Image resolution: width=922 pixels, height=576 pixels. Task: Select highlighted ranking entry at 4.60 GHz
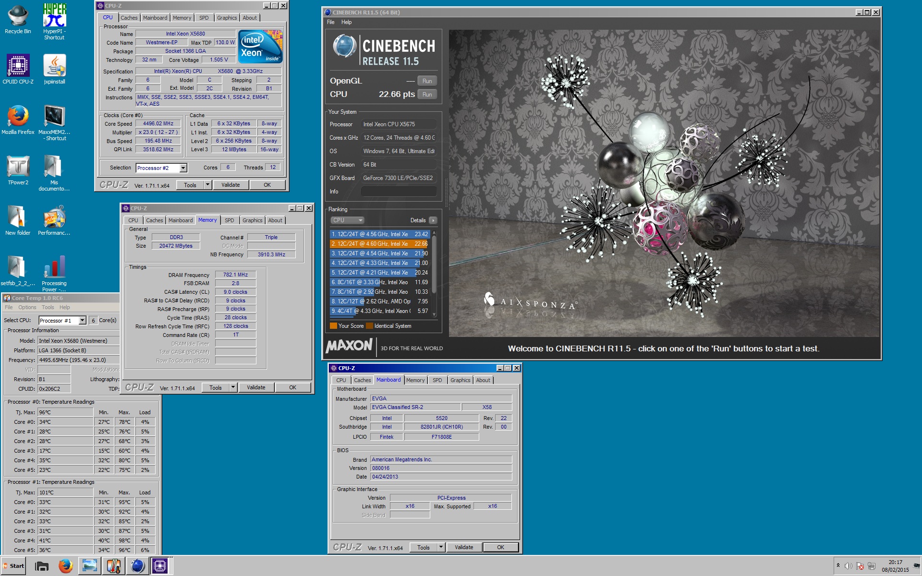tap(379, 244)
